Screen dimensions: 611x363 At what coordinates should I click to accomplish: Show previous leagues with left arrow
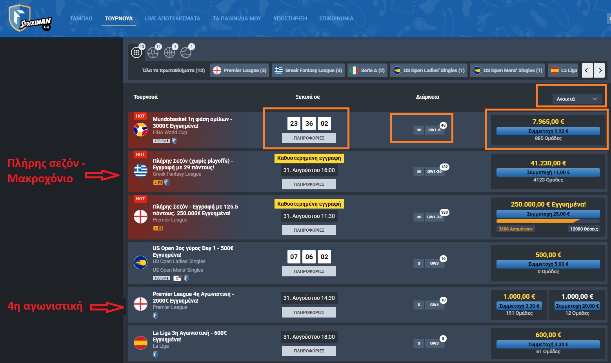[587, 71]
